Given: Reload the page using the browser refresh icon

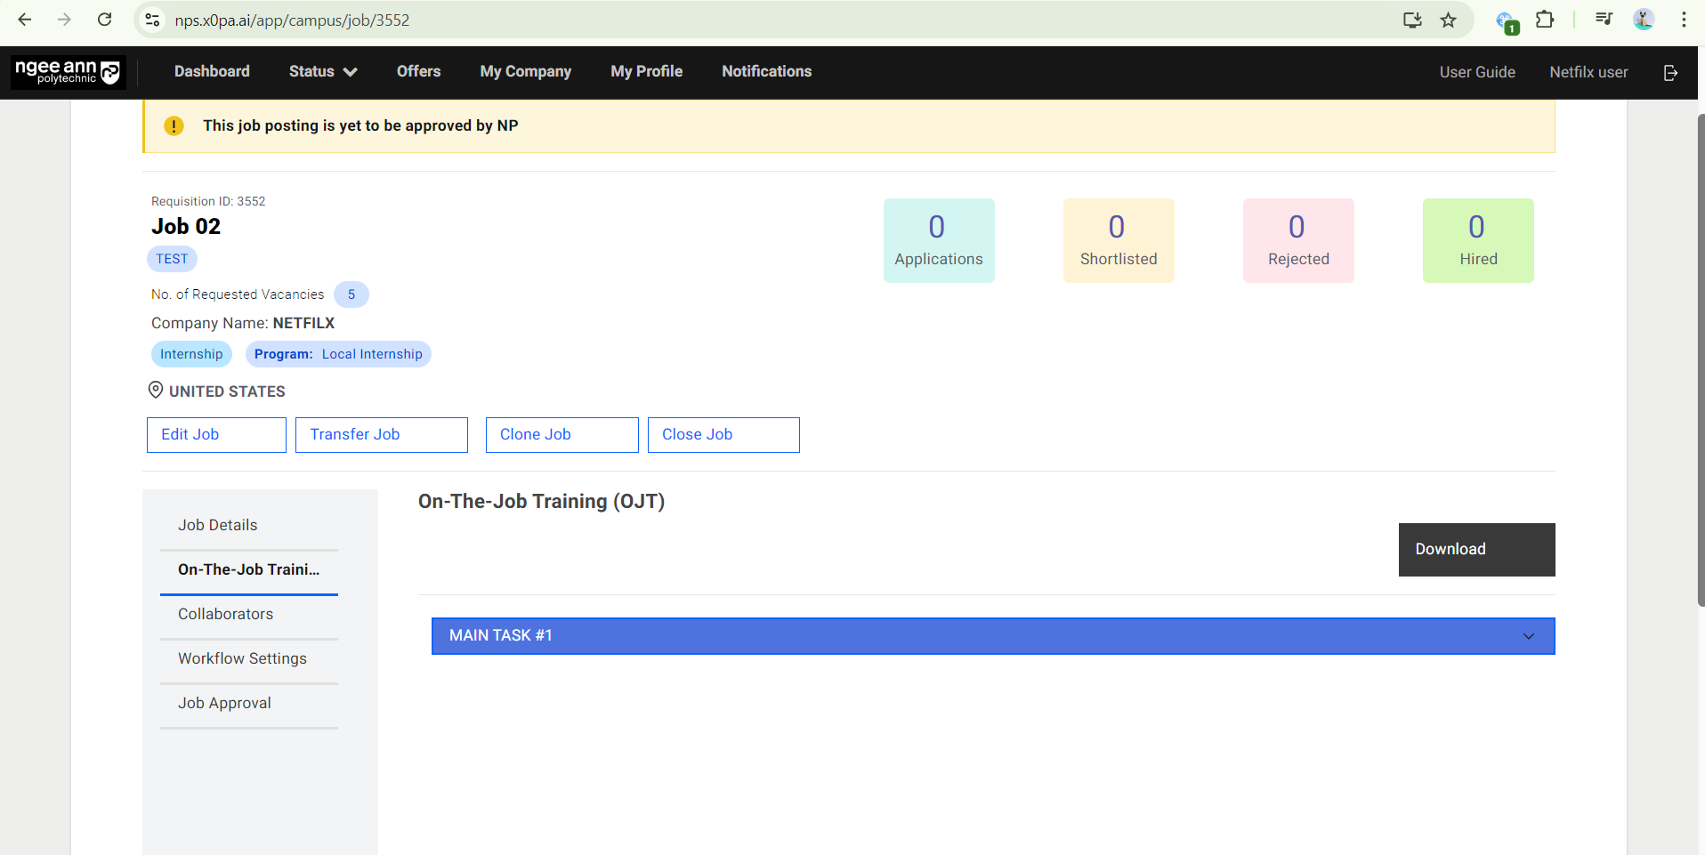Looking at the screenshot, I should pos(104,20).
